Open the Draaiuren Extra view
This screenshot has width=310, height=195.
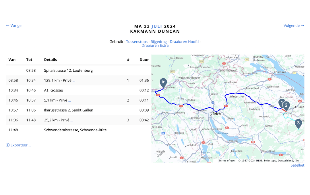click(155, 45)
